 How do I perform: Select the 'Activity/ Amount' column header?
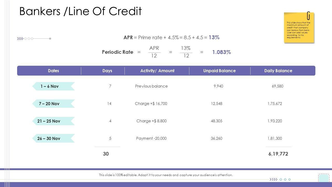[x=157, y=71]
